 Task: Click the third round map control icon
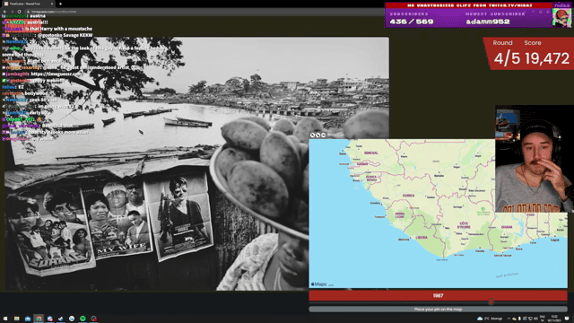click(324, 135)
